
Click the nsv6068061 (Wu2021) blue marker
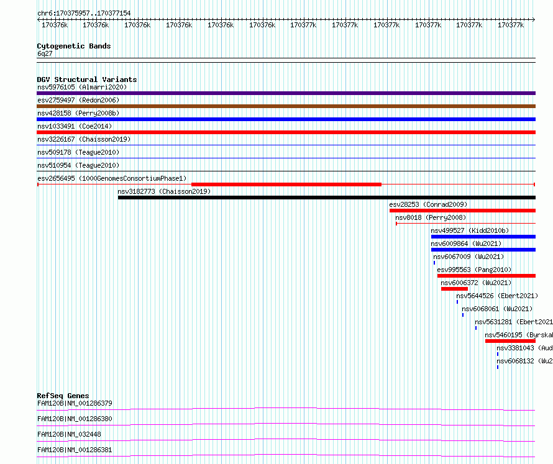[x=463, y=315]
